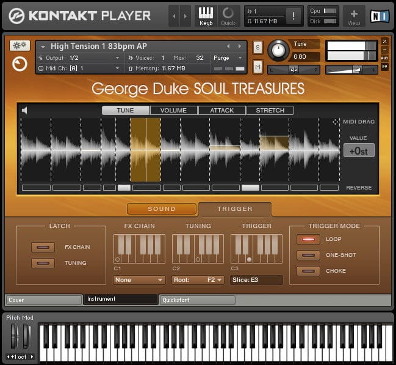Switch to the SOUND page
396x365 pixels.
coord(162,209)
